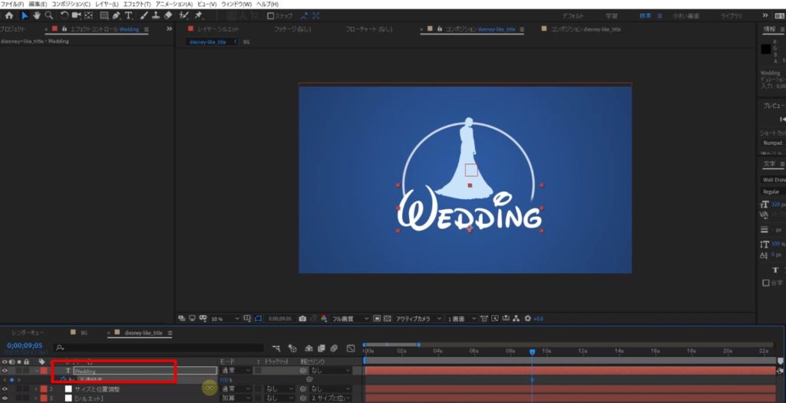The image size is (786, 403).
Task: Go to the Home screen icon
Action: click(x=9, y=15)
